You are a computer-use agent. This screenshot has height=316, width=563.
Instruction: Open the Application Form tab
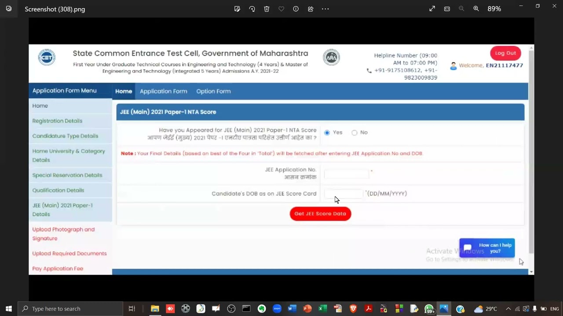pyautogui.click(x=163, y=91)
